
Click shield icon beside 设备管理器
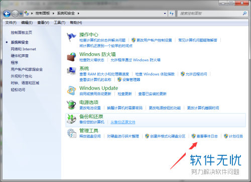coord(119,79)
